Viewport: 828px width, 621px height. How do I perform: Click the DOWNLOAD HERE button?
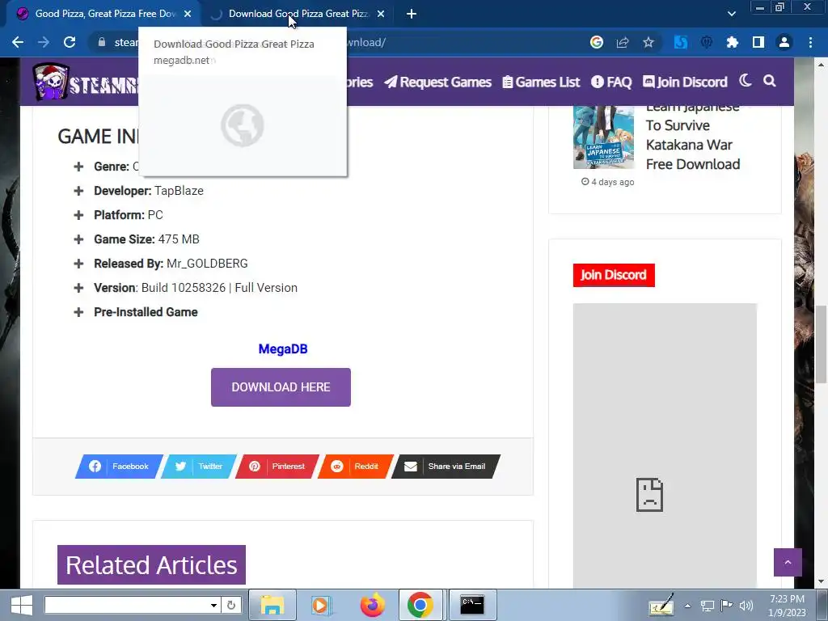(x=281, y=387)
